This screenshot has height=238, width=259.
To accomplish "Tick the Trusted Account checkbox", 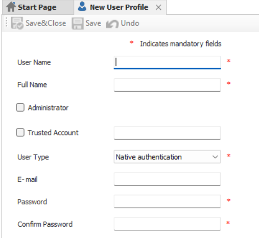I will [x=20, y=133].
